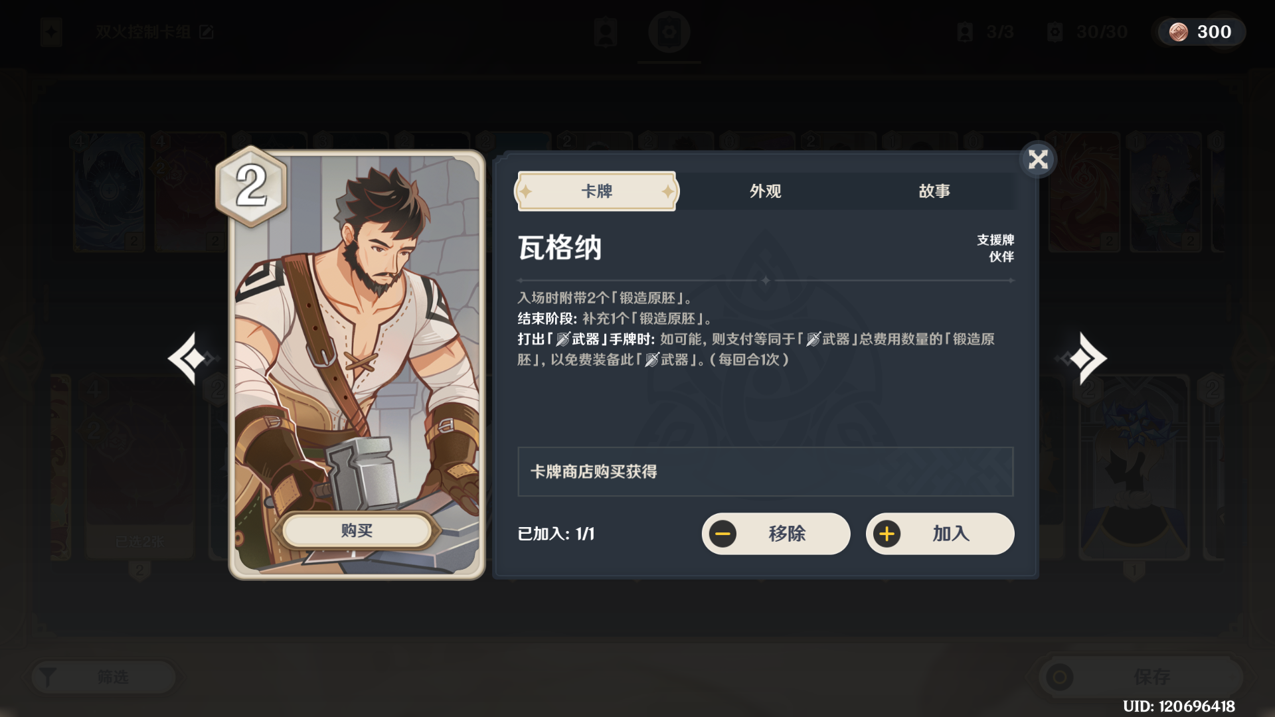The image size is (1275, 717).
Task: Click the minus icon on 移除 button
Action: (722, 534)
